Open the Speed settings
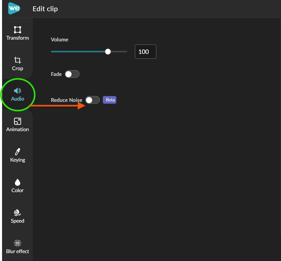This screenshot has width=281, height=261. [x=18, y=216]
